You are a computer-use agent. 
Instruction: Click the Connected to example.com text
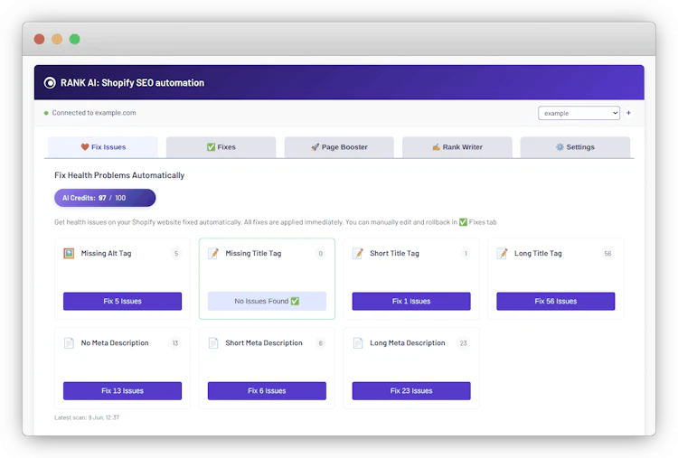94,113
